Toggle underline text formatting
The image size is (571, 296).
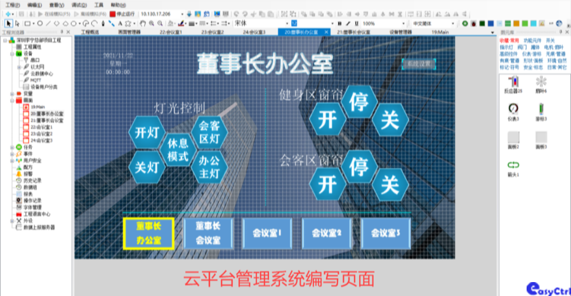click(x=358, y=23)
